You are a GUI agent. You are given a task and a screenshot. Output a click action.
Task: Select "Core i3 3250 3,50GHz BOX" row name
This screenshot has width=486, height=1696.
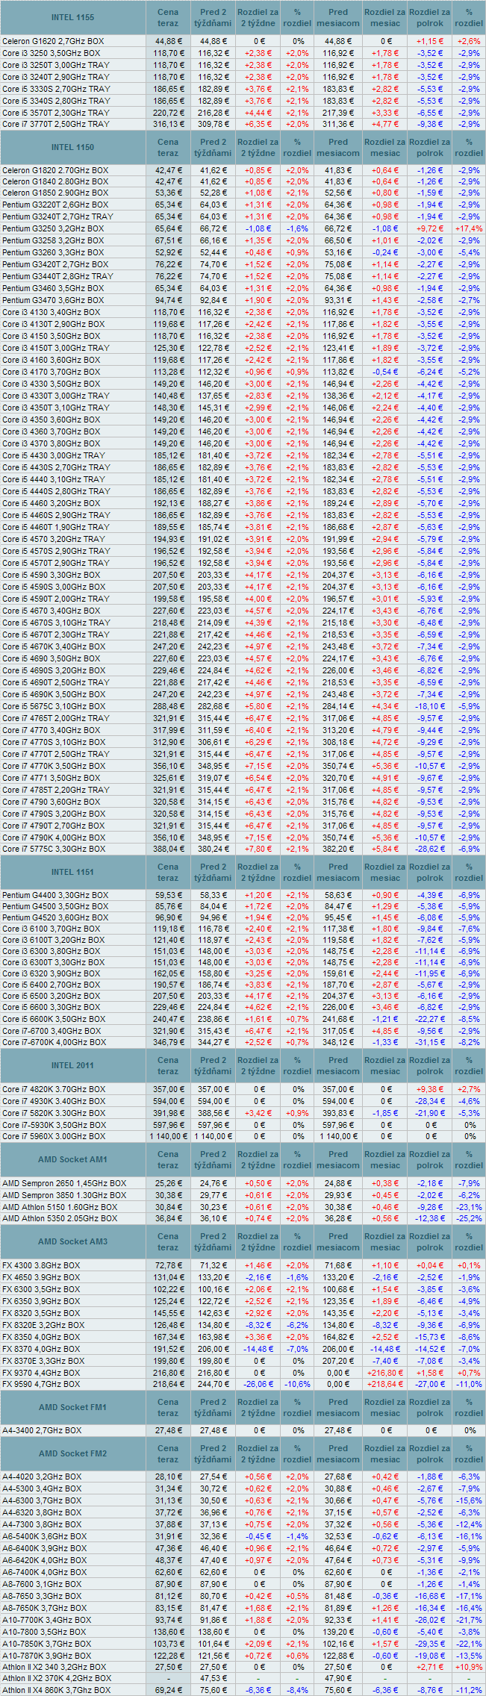(x=52, y=53)
